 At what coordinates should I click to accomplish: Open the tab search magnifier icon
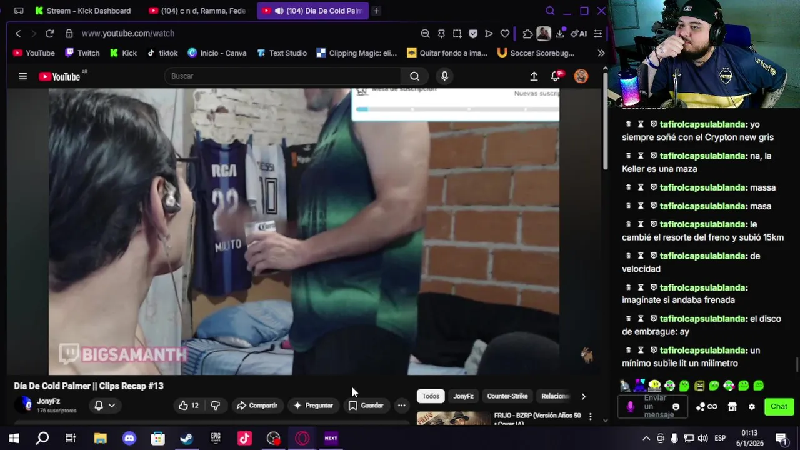[x=550, y=11]
